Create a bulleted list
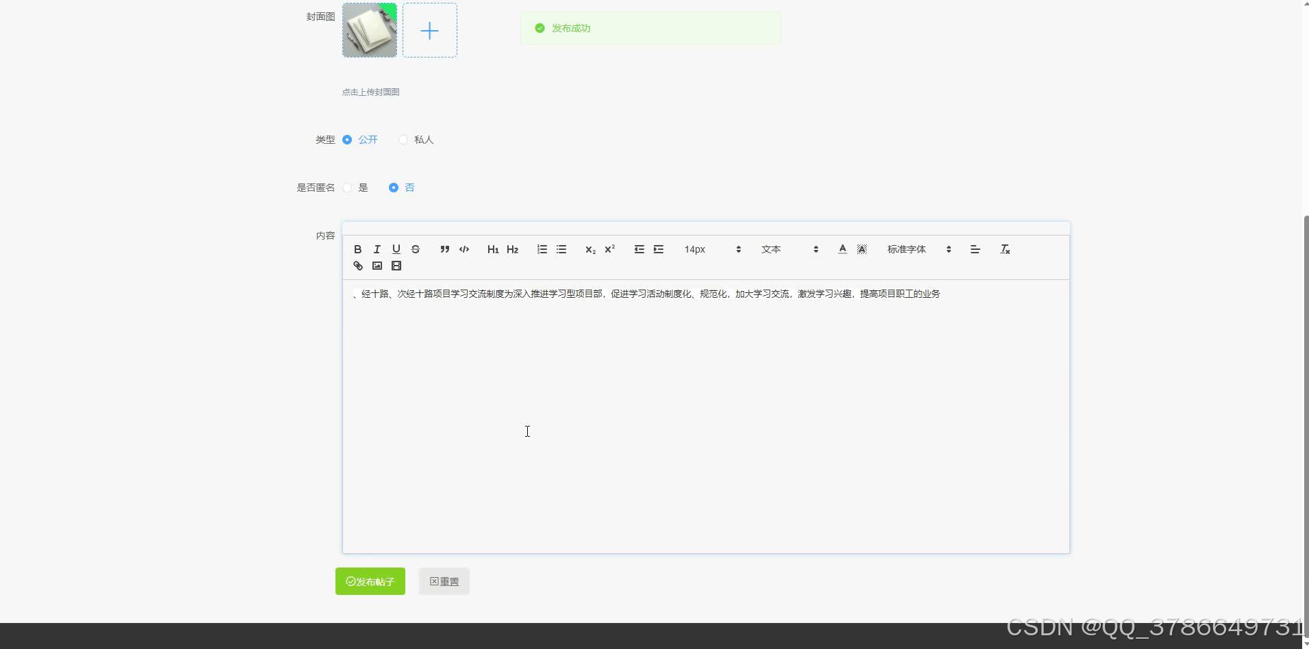 [x=561, y=249]
